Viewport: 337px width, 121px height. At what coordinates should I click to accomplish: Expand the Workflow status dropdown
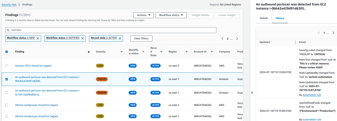point(171,15)
